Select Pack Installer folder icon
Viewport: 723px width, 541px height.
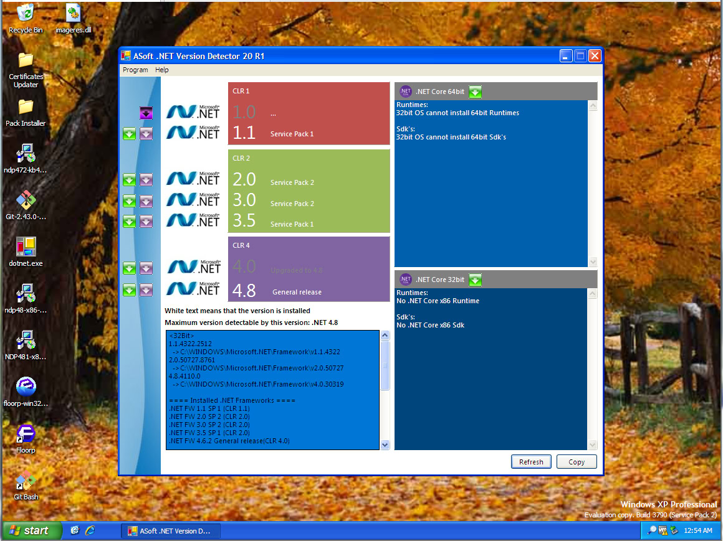[26, 113]
